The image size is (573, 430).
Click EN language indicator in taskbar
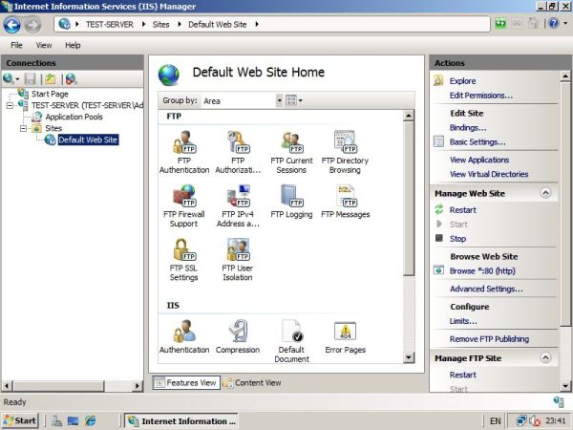point(495,420)
